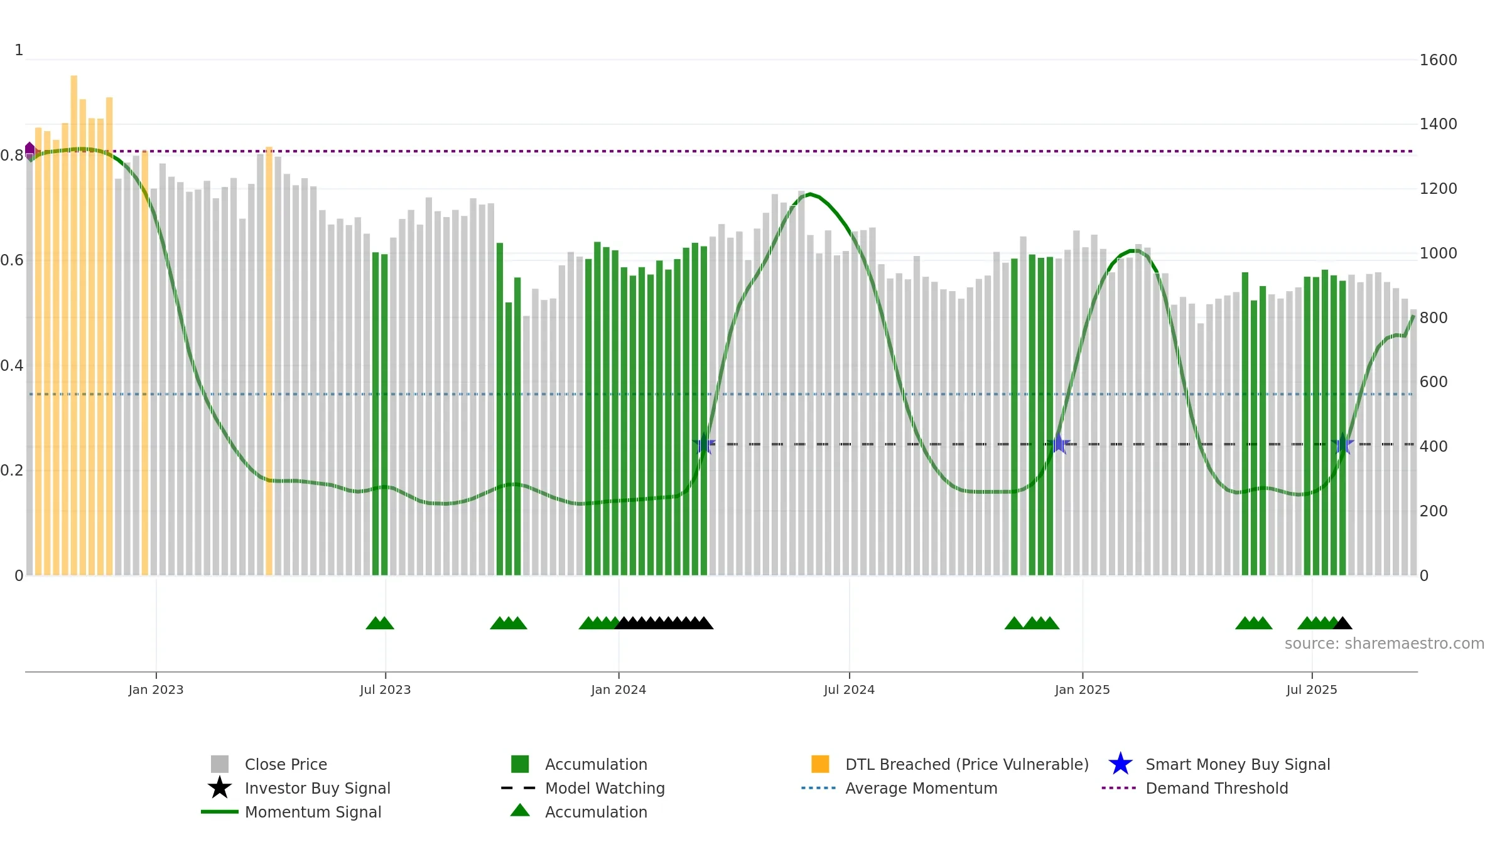Click the purple diamond marker at chart start
Image resolution: width=1507 pixels, height=847 pixels.
30,151
